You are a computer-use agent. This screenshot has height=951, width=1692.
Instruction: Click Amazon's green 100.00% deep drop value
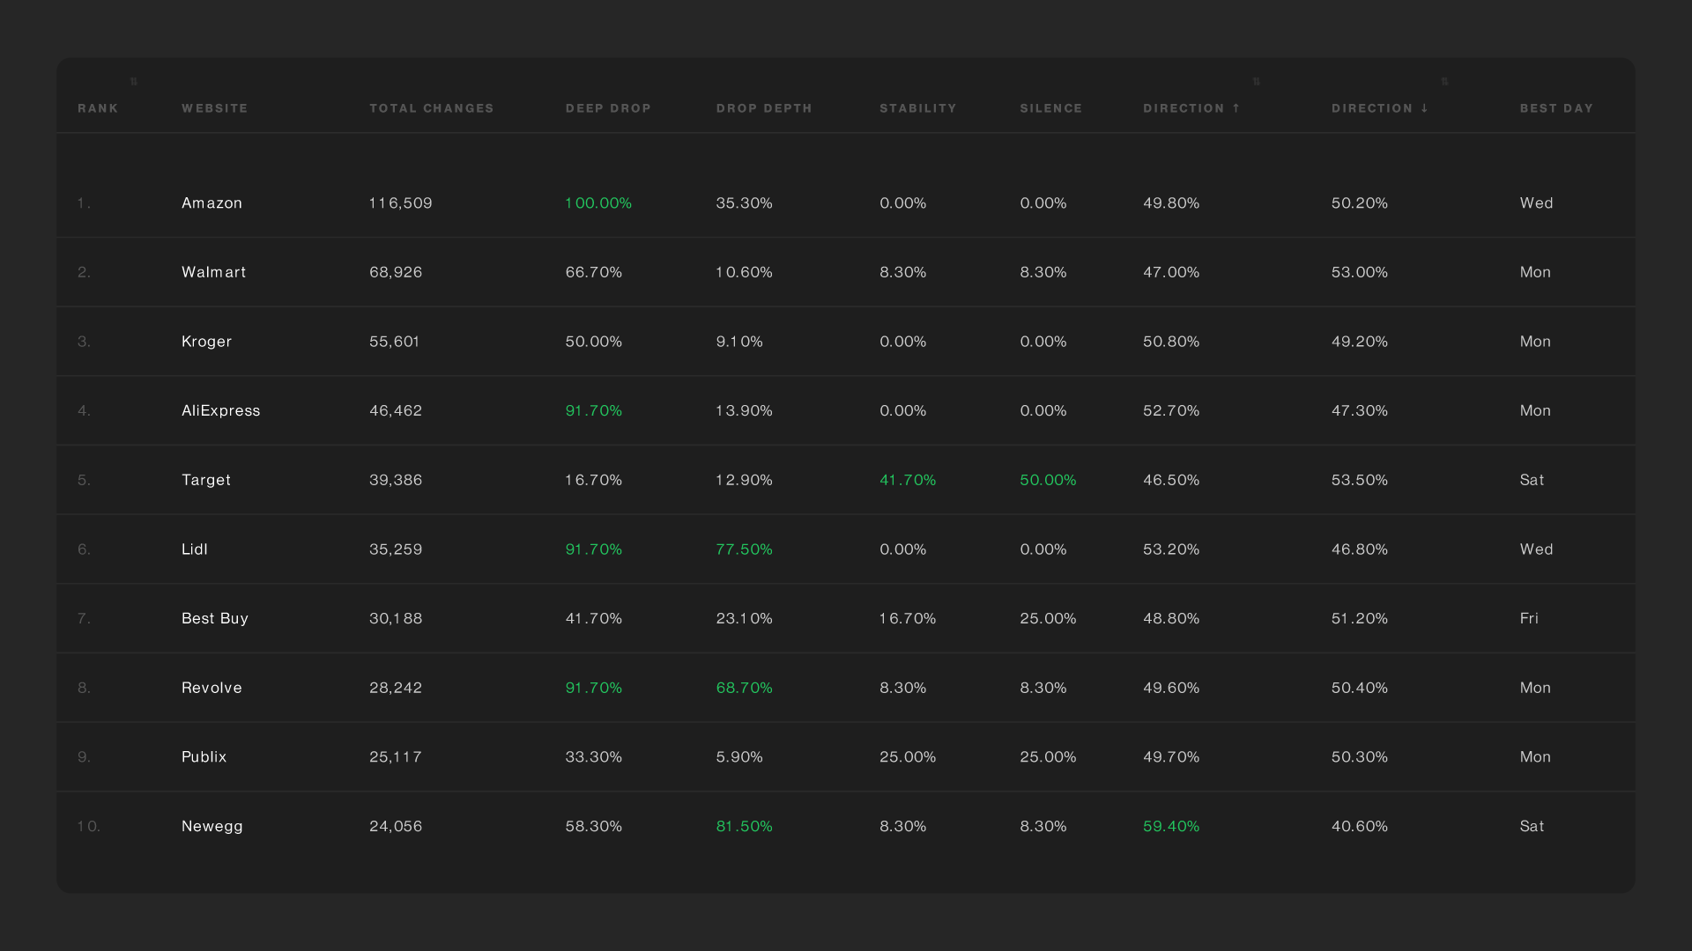(x=598, y=203)
